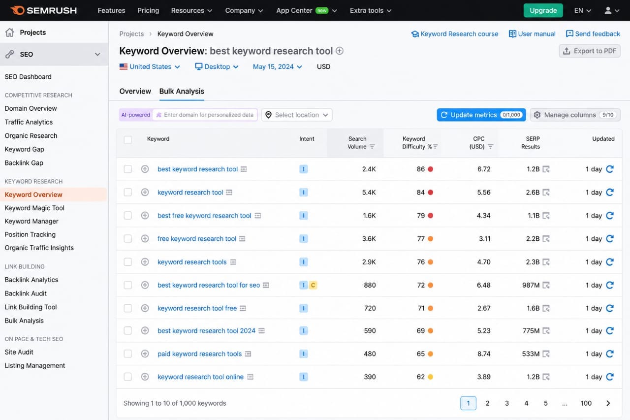Go to next page arrow
The height and width of the screenshot is (420, 630).
coord(608,403)
